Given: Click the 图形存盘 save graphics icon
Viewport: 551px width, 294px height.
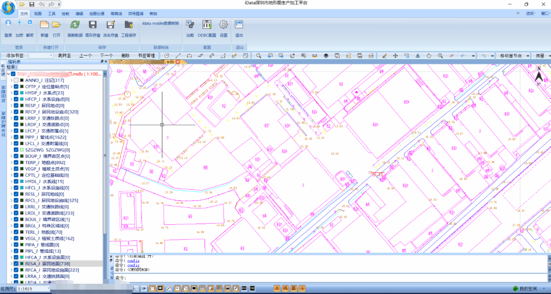Looking at the screenshot, I should pos(92,25).
